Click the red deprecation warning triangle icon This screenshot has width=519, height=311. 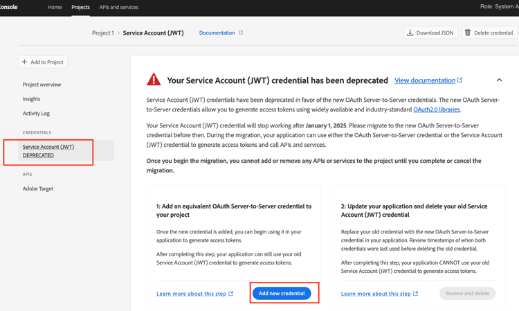point(154,80)
